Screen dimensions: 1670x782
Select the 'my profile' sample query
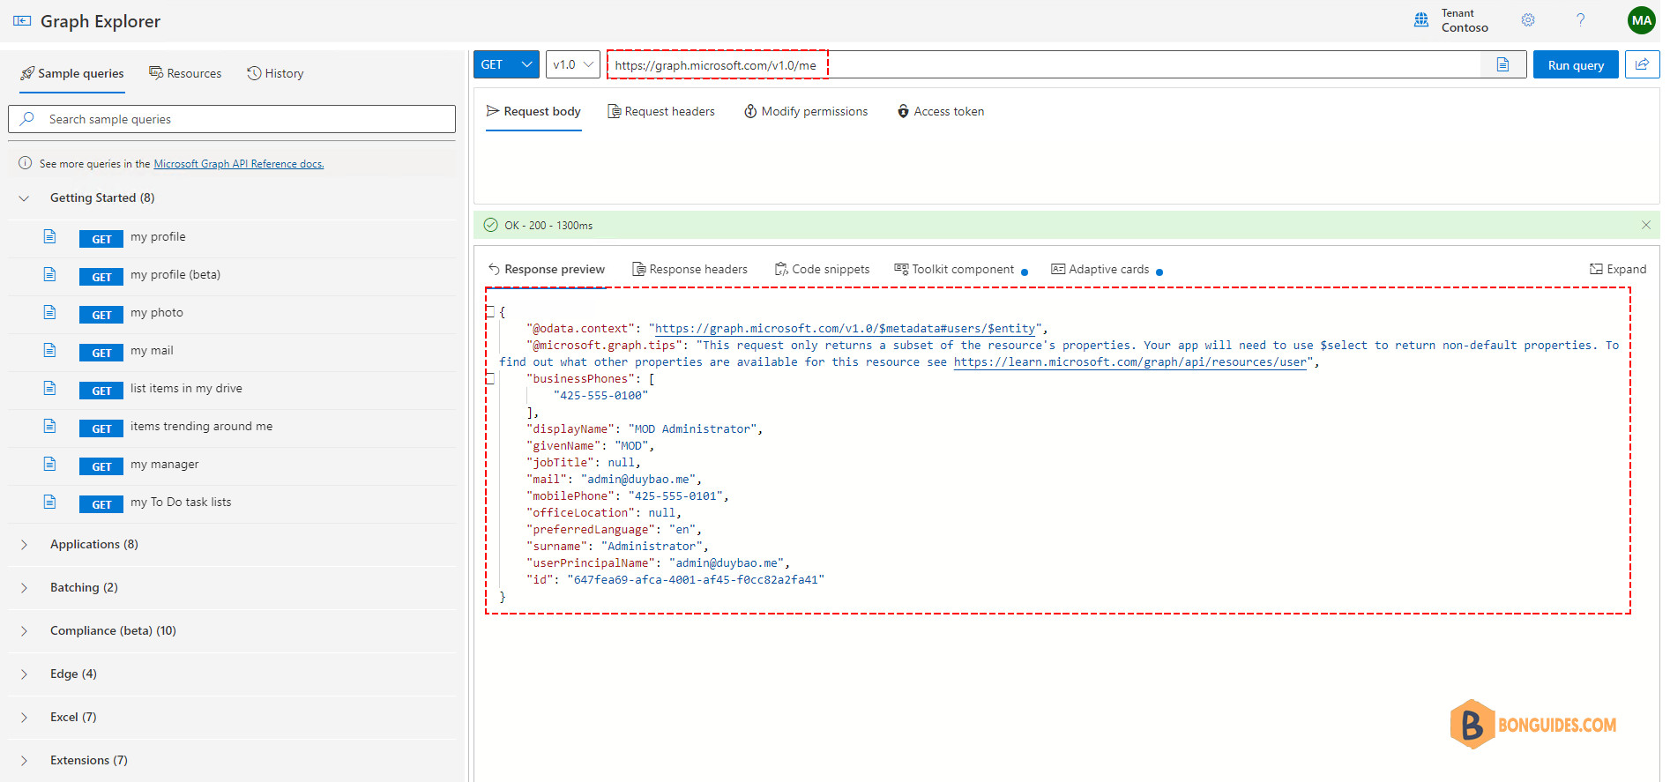(x=158, y=237)
